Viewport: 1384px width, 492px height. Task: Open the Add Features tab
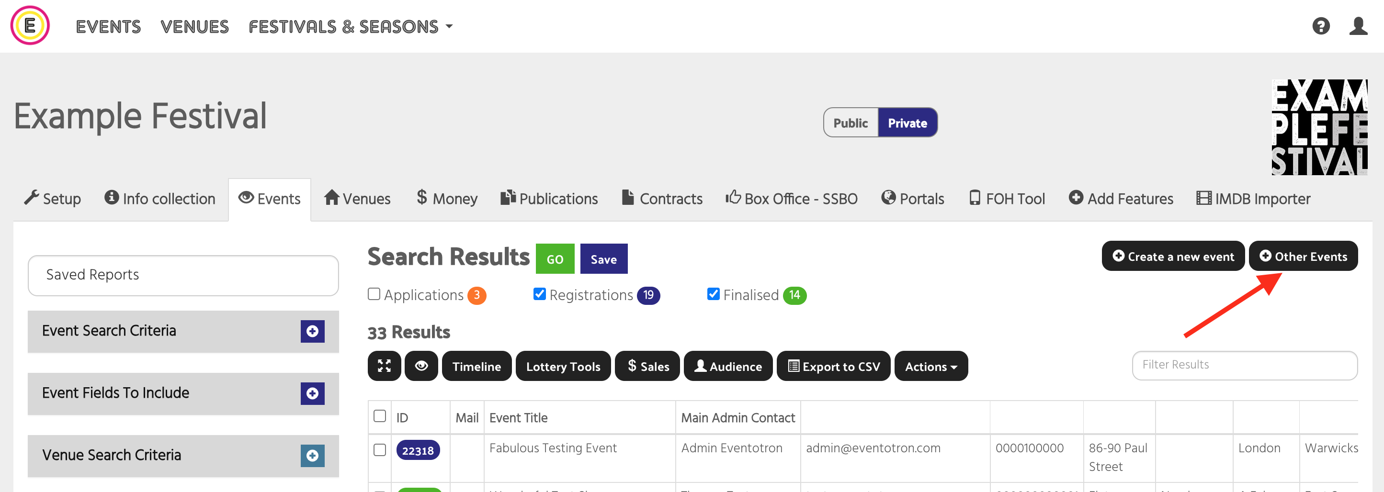tap(1121, 199)
